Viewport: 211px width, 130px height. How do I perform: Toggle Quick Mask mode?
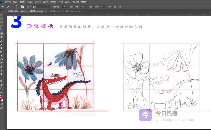2,104
